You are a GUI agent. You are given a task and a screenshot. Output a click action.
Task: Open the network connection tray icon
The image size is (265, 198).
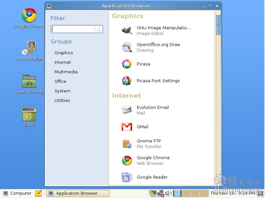coord(160,193)
